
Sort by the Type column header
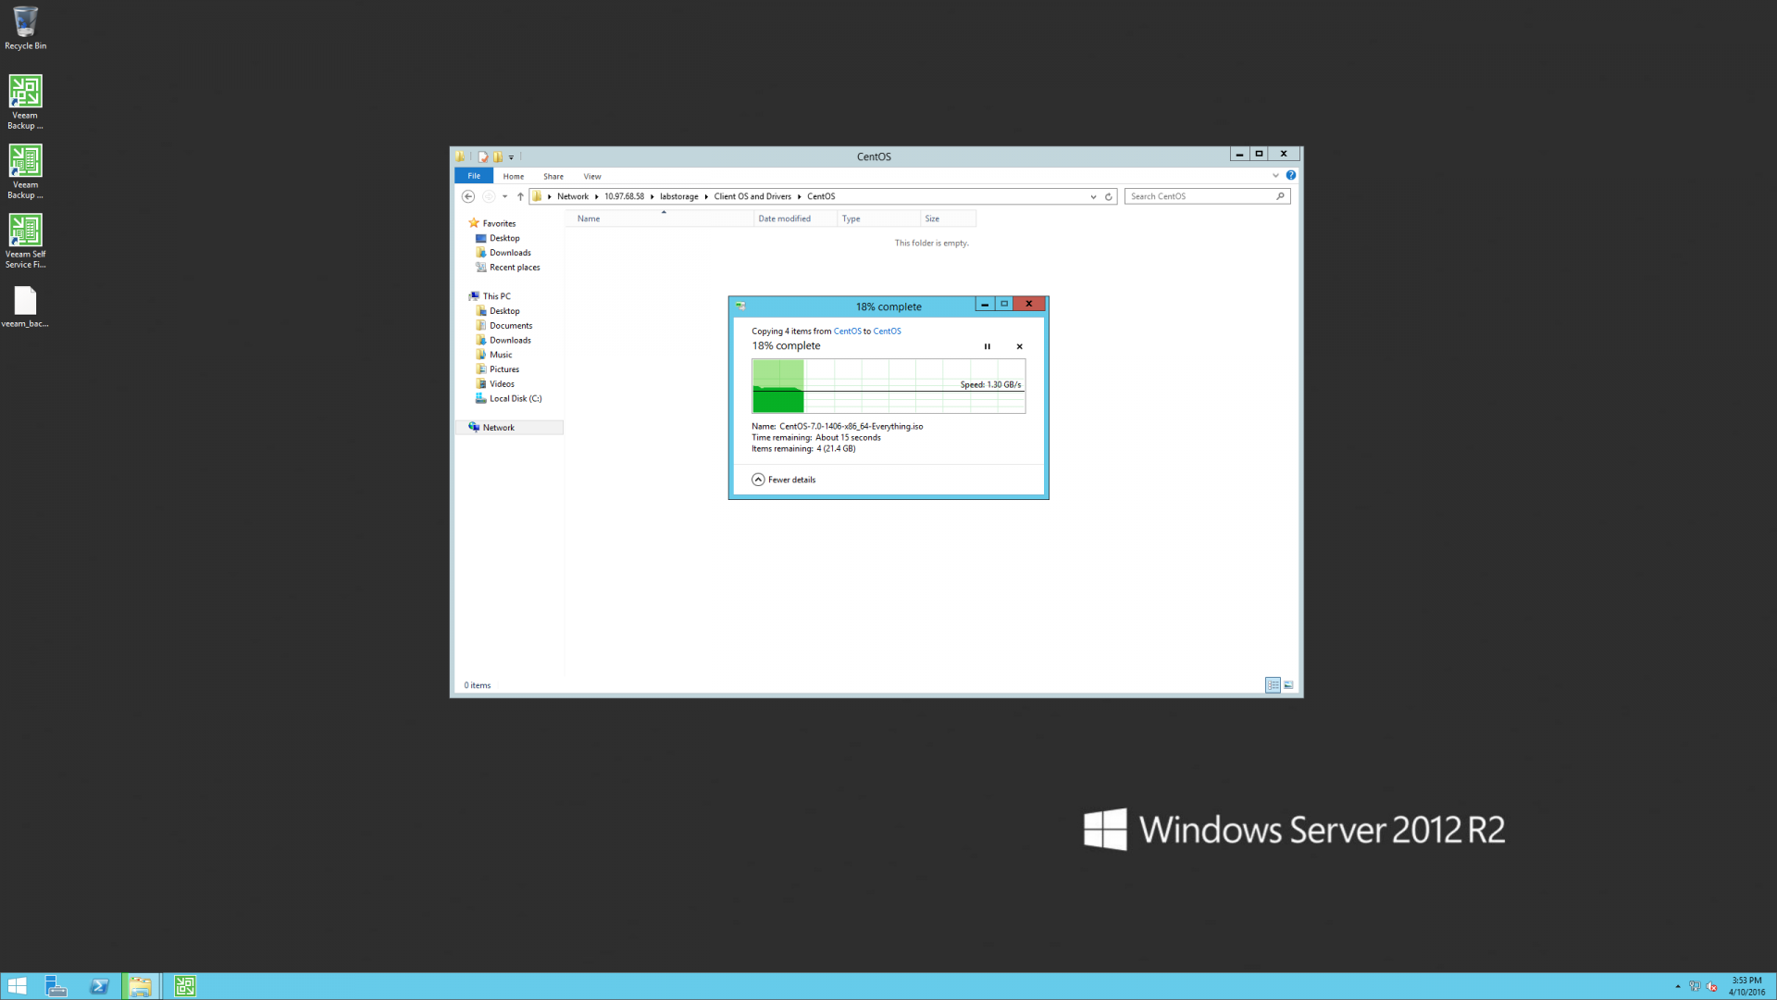click(x=879, y=219)
